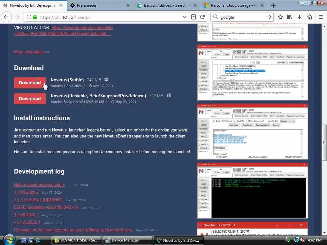The width and height of the screenshot is (327, 245).
Task: Close the Personal Cloud Storage tab
Action: pos(262,5)
